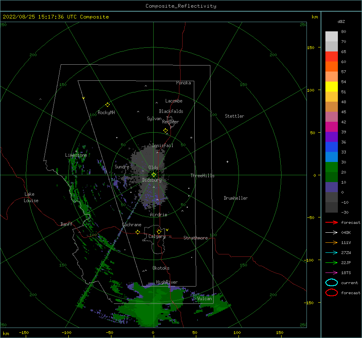362x338 pixels.
Task: Click the Stettler city label
Action: point(234,116)
